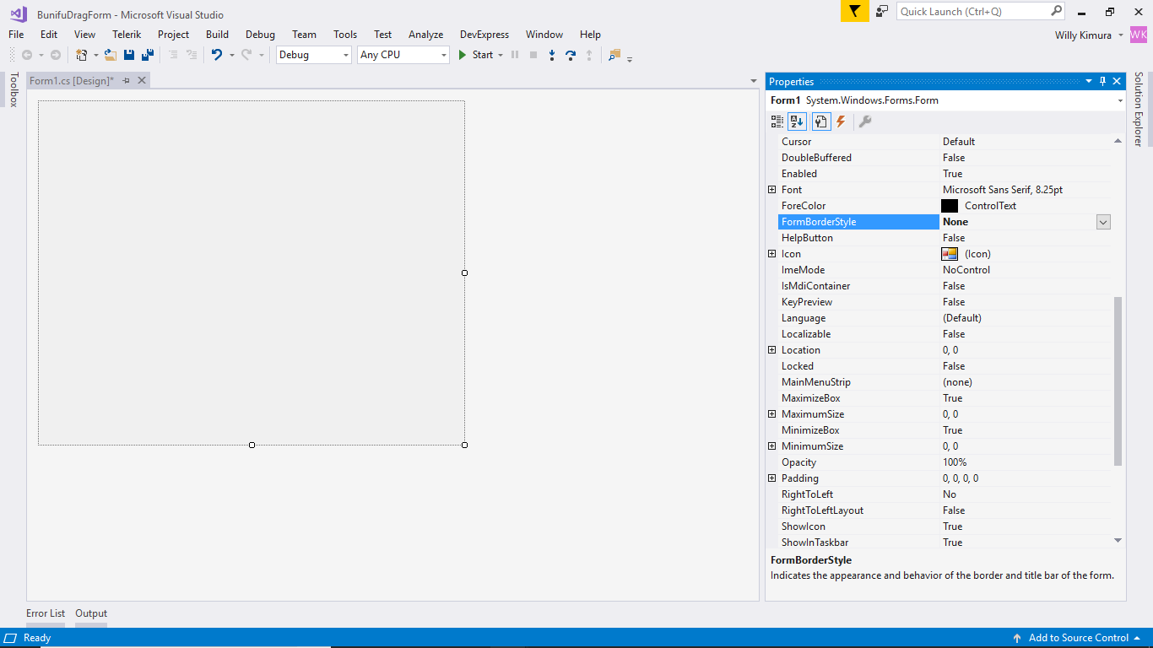Click the ForeColor ControlText color swatch
Image resolution: width=1153 pixels, height=648 pixels.
pyautogui.click(x=950, y=205)
